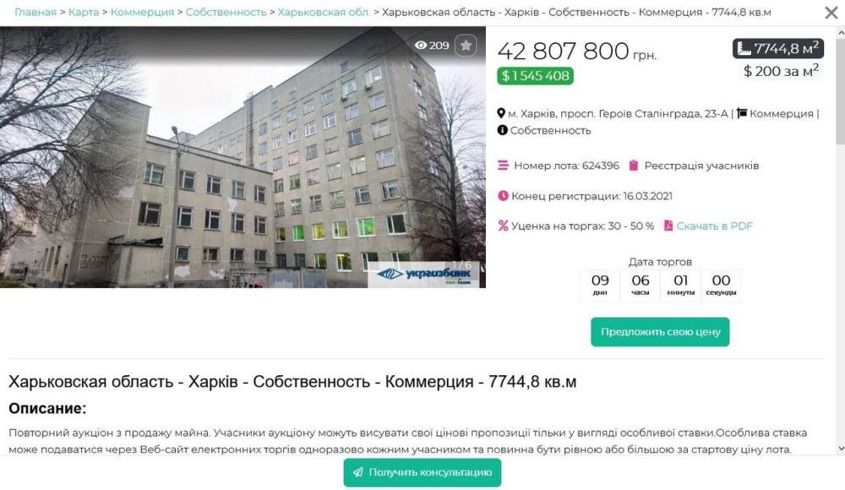Click the building photo to view gallery
This screenshot has height=490, width=845.
point(243,157)
